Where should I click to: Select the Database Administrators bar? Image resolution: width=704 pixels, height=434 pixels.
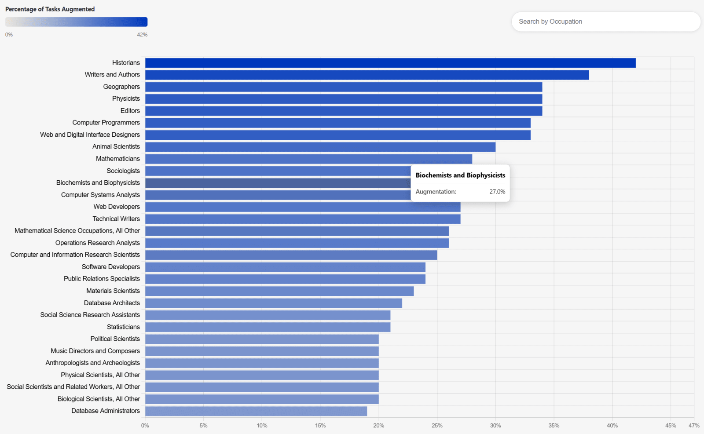click(x=256, y=411)
